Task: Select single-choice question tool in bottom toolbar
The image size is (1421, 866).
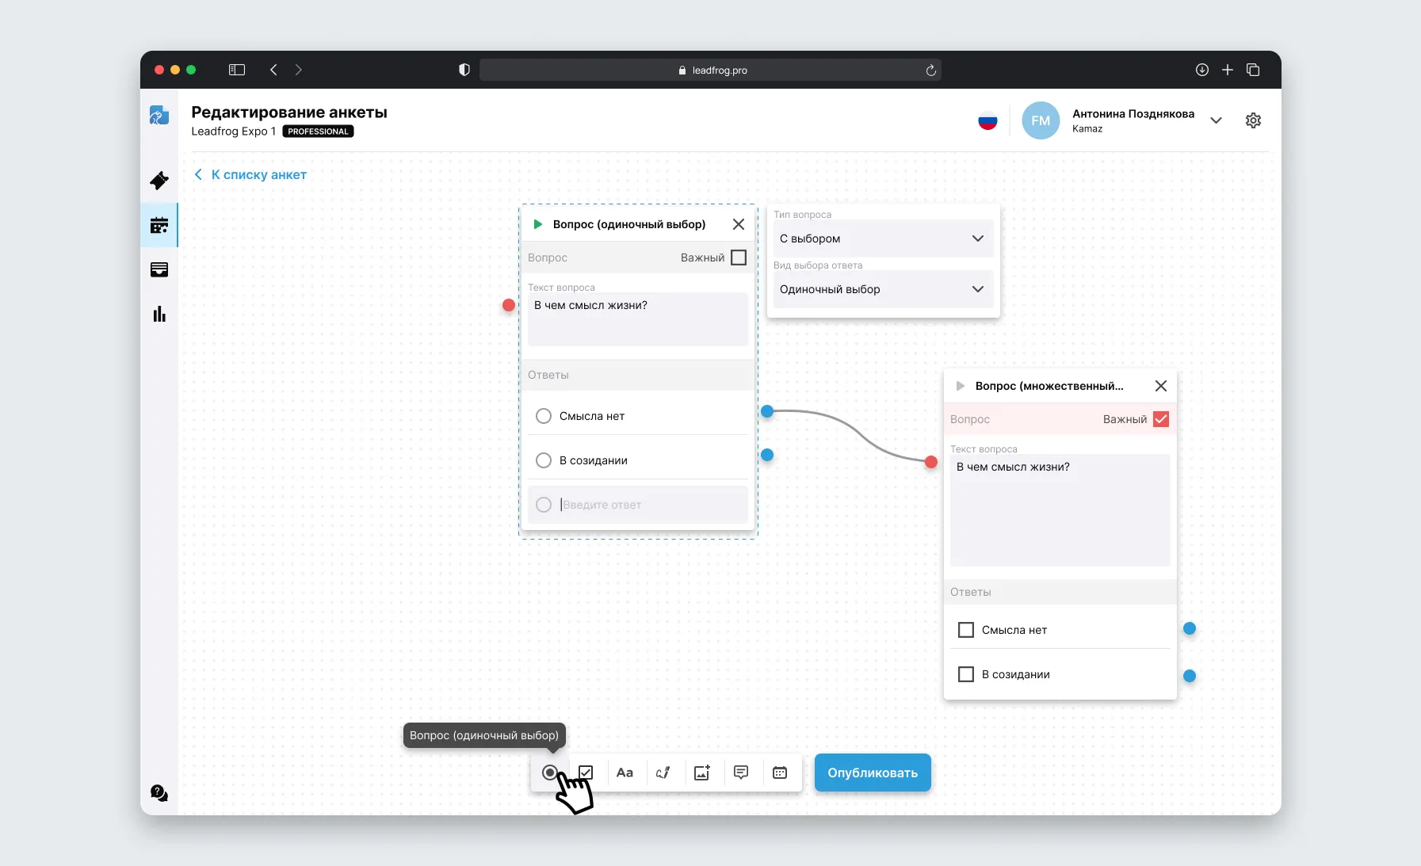Action: [549, 773]
